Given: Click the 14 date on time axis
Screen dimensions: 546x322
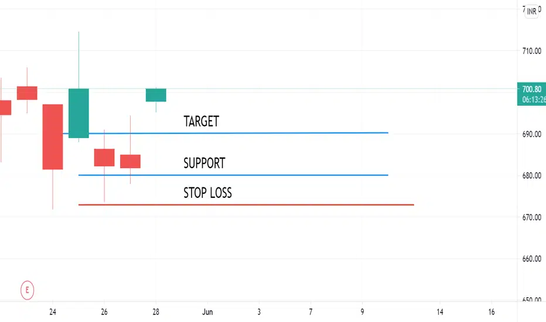Looking at the screenshot, I should click(440, 312).
